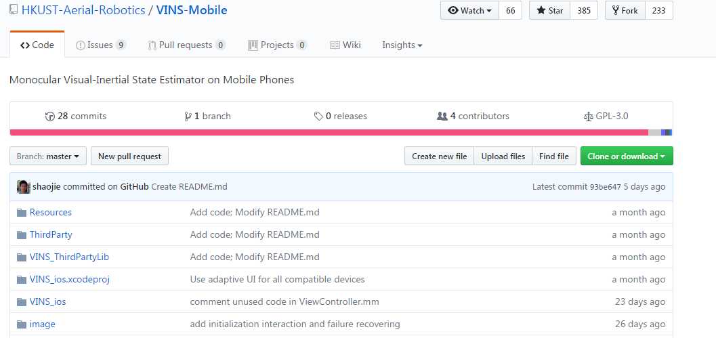Open the Pull requests tab
The image size is (716, 338).
186,45
